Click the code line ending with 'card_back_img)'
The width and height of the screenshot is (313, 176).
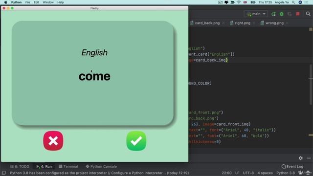point(208,60)
